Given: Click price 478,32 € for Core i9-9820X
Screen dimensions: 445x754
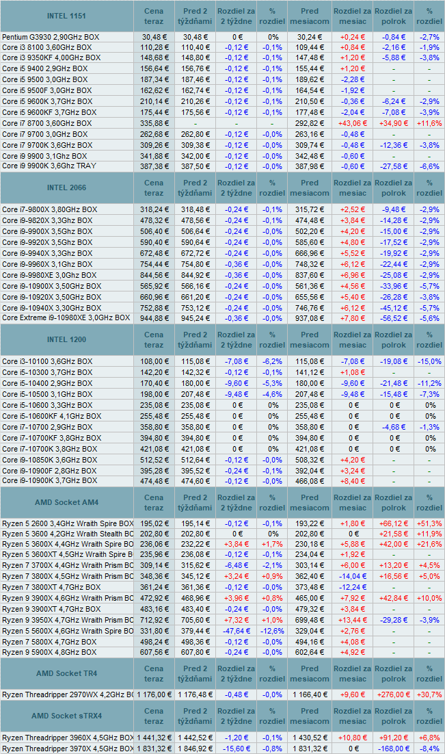Looking at the screenshot, I should coord(154,220).
